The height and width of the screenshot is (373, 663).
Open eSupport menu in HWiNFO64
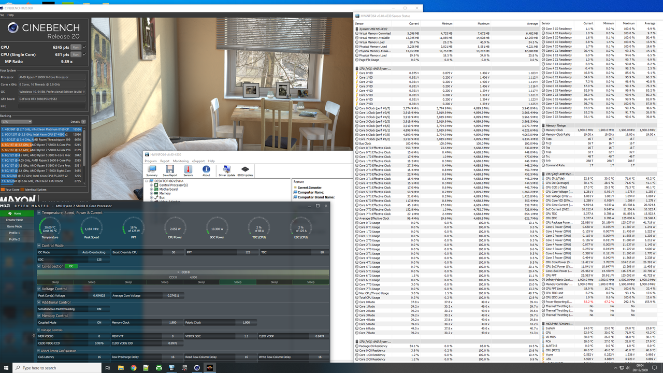coord(198,161)
